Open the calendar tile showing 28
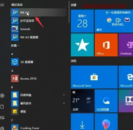Screen dimensions: 133x130 (x=82, y=21)
